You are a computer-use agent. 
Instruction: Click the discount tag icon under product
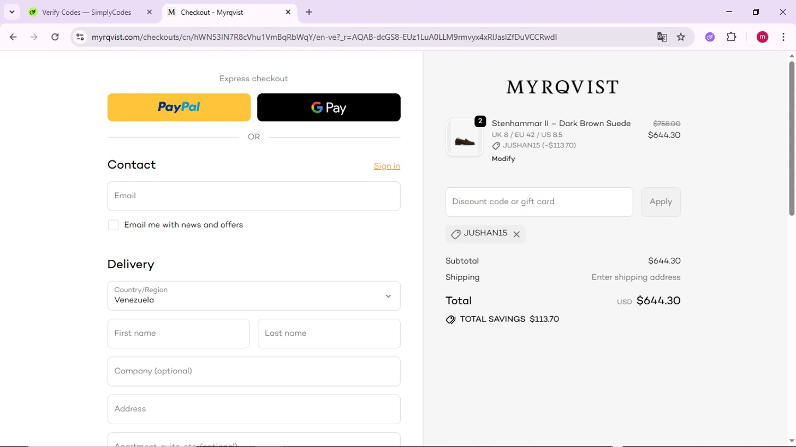point(496,146)
